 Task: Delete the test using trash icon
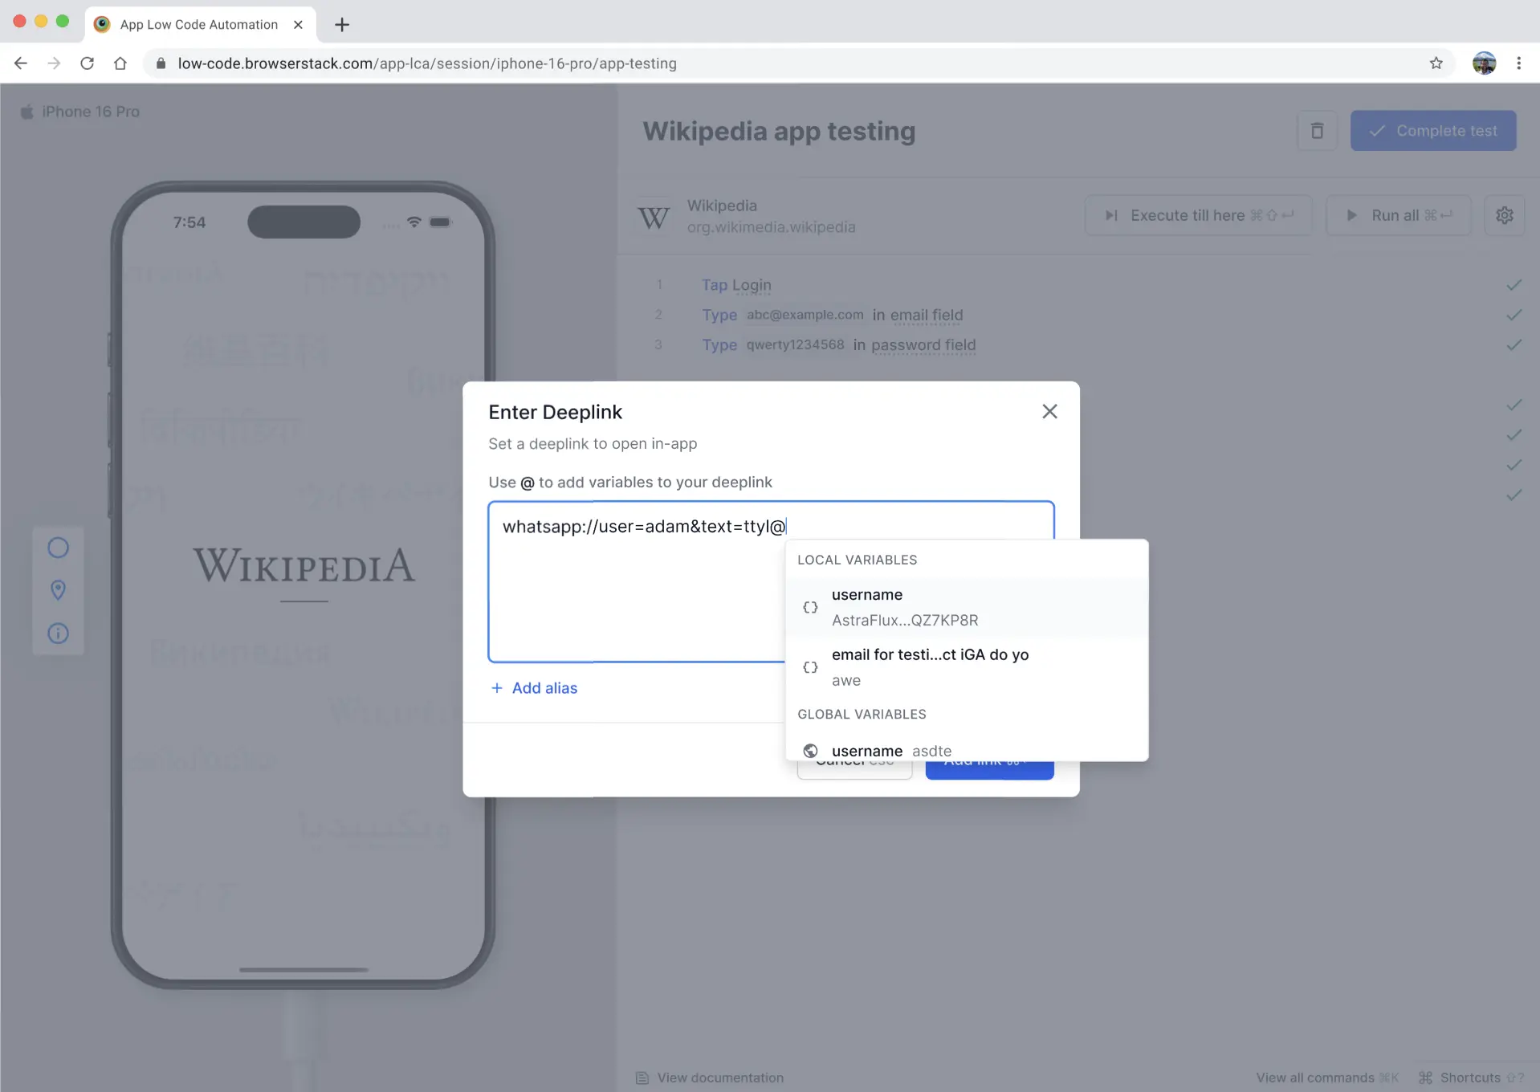pos(1317,130)
